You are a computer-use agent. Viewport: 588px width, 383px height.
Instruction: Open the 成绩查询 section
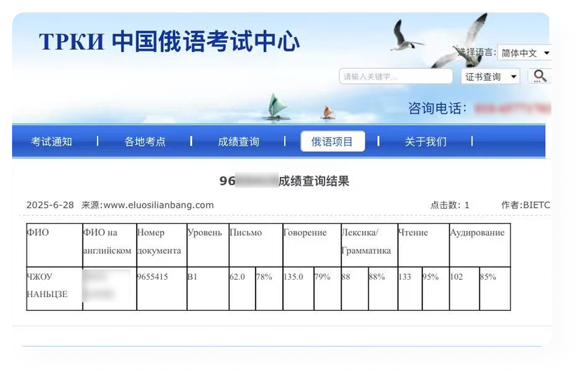(x=238, y=142)
